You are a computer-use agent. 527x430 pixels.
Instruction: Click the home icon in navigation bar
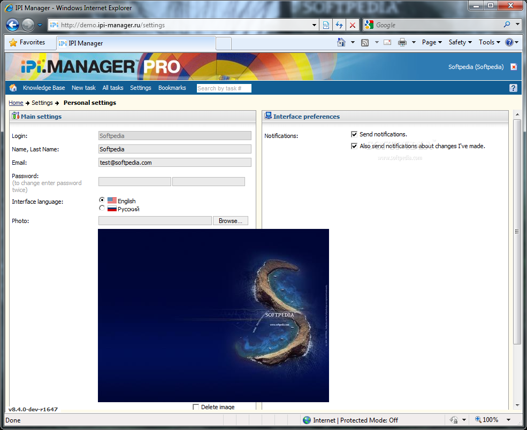coord(13,88)
